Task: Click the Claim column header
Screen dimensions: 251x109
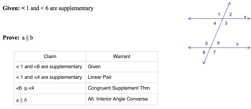Action: [x=50, y=56]
